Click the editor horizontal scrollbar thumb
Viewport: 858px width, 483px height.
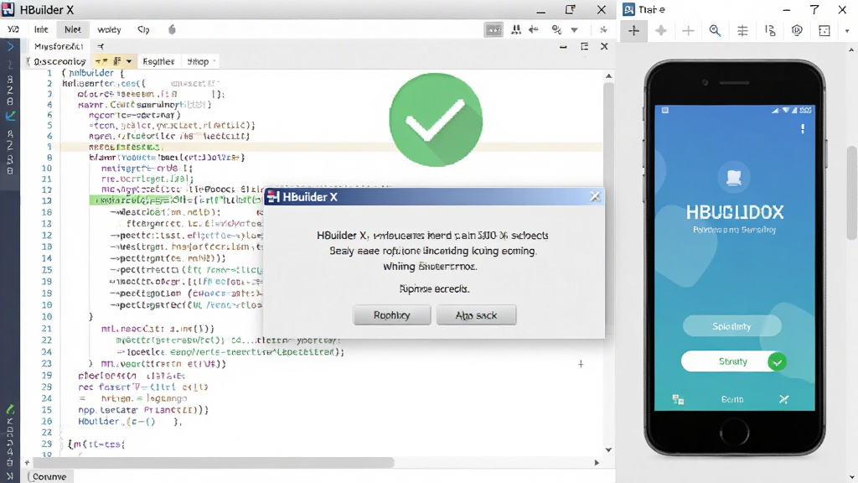214,463
